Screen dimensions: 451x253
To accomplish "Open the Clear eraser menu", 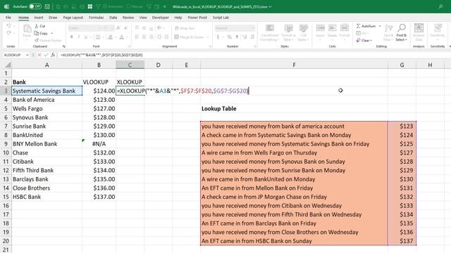I will 364,41.
